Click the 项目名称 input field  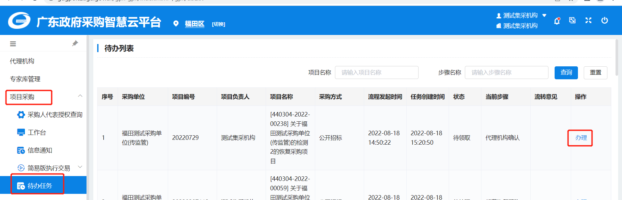(376, 72)
